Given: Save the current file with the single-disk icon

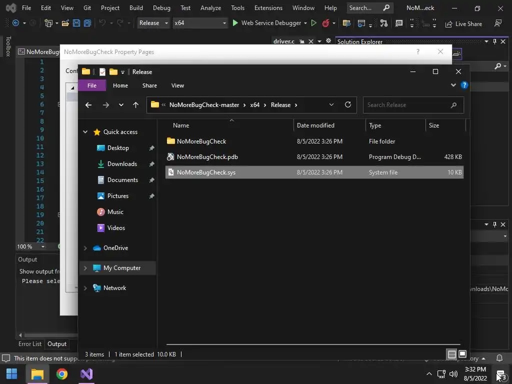Looking at the screenshot, I should pyautogui.click(x=76, y=23).
